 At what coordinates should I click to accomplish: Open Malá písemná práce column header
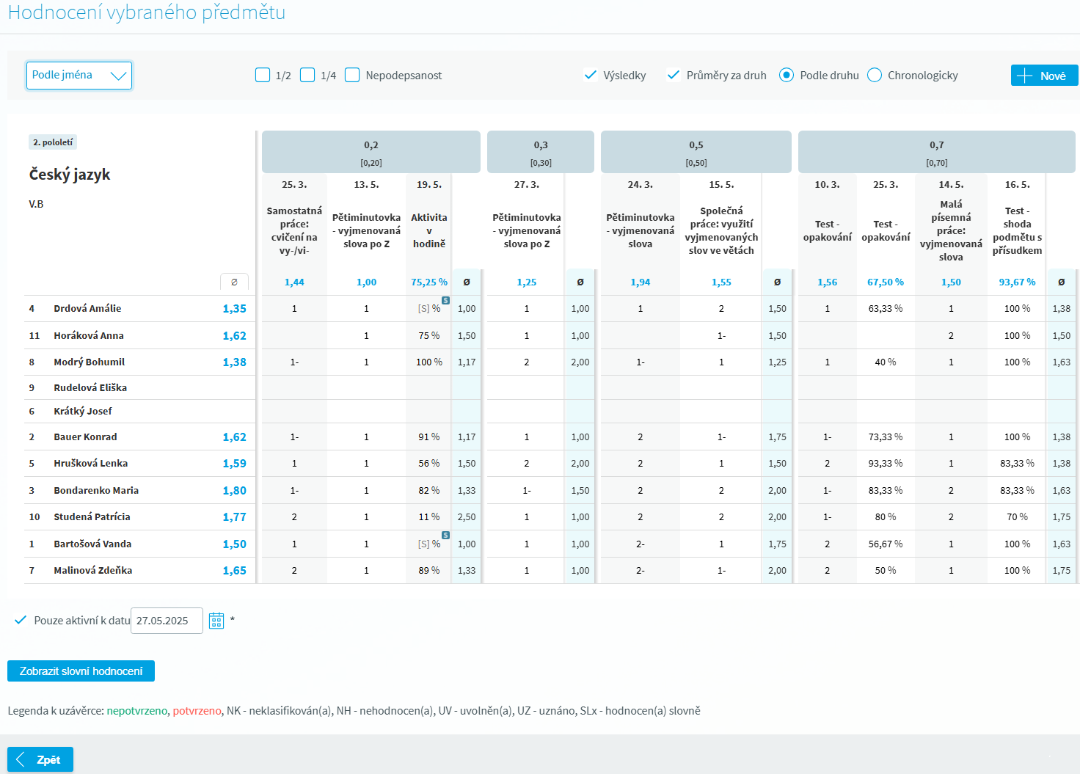[951, 230]
